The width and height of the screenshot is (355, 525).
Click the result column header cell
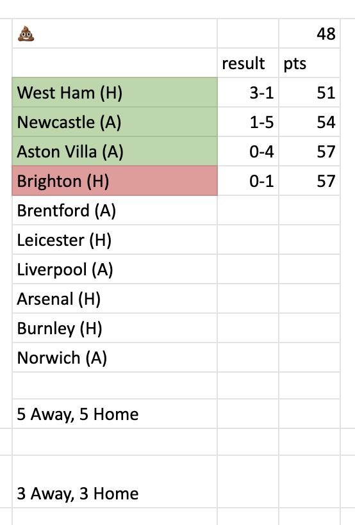point(248,63)
